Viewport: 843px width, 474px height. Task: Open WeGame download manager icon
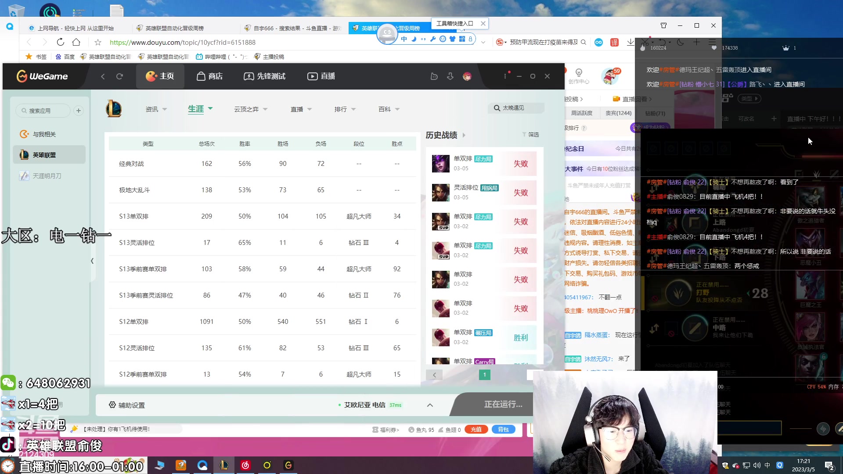[x=450, y=76]
